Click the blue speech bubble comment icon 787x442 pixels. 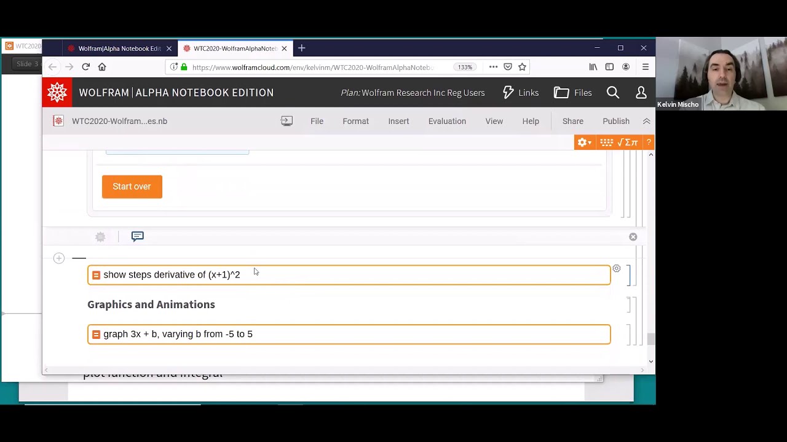point(137,236)
